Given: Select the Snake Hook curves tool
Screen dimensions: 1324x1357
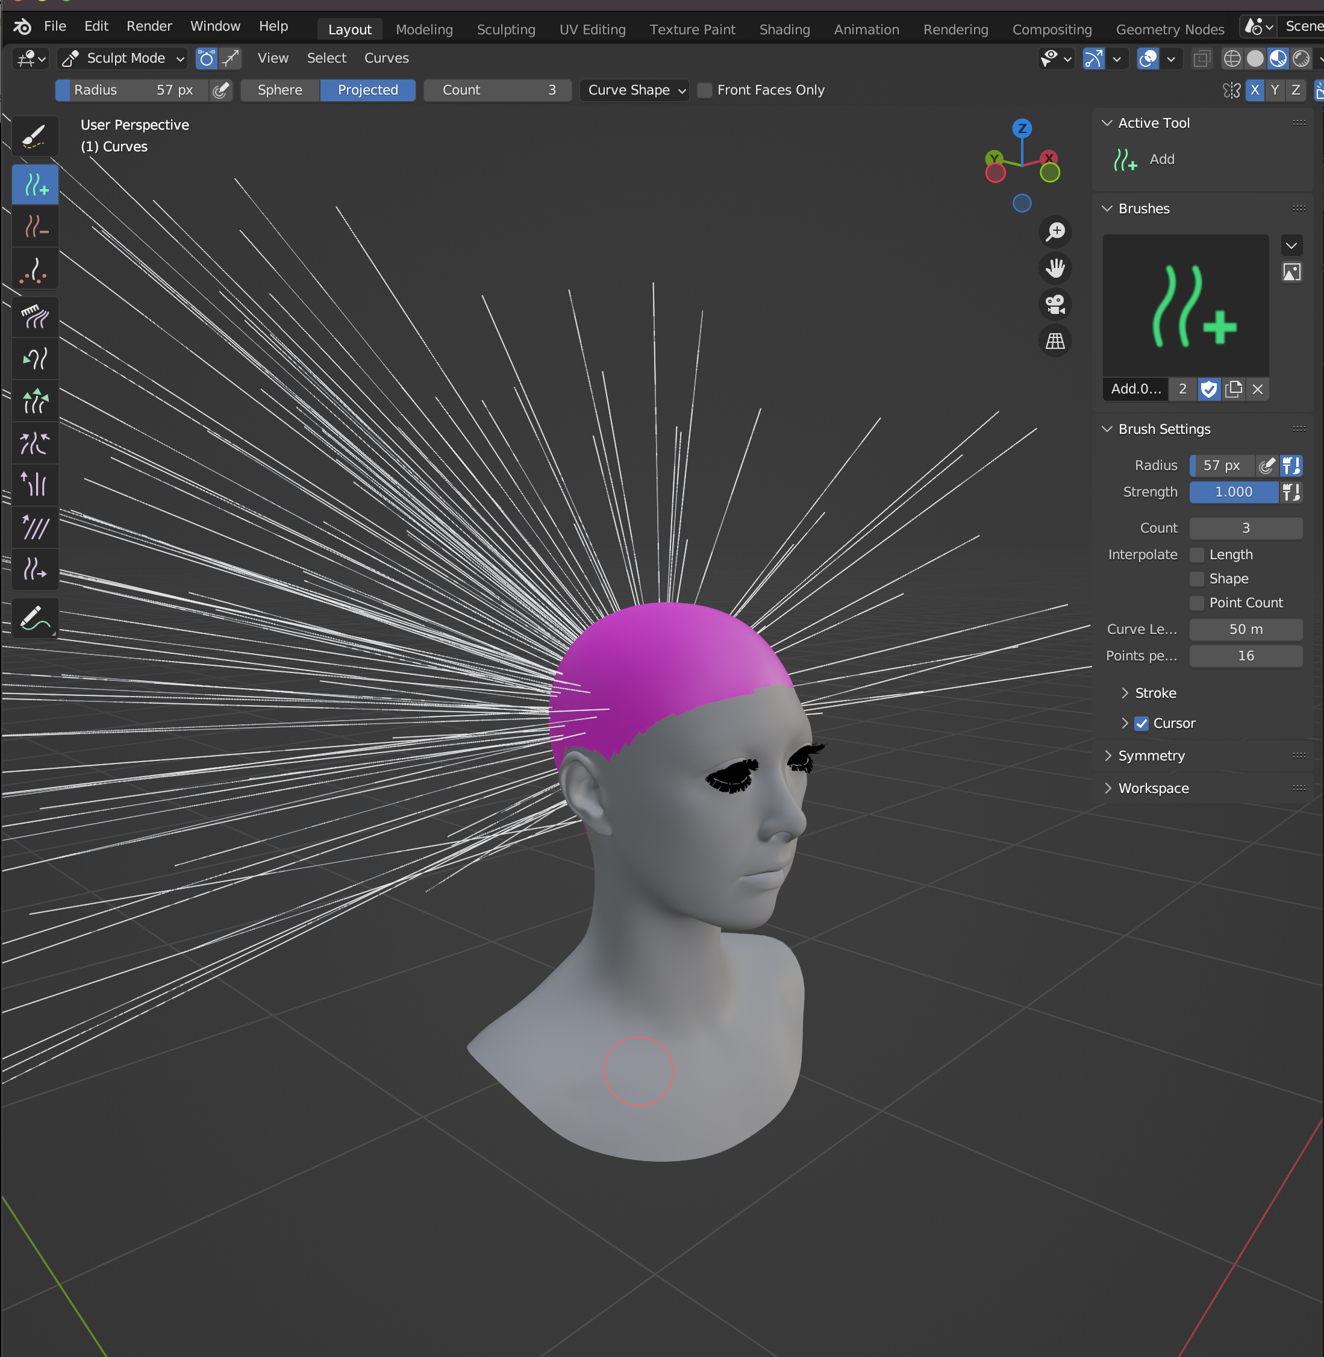Looking at the screenshot, I should (35, 360).
